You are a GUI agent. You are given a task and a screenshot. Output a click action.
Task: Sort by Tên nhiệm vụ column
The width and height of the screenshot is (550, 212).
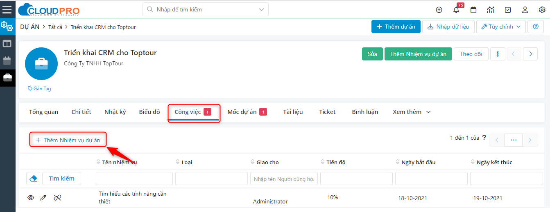pyautogui.click(x=116, y=162)
